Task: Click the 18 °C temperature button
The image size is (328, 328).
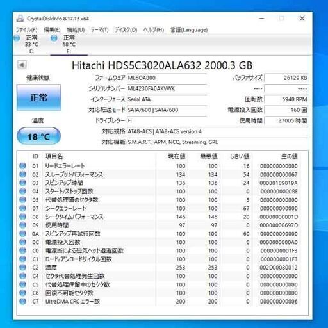Action: coord(38,136)
